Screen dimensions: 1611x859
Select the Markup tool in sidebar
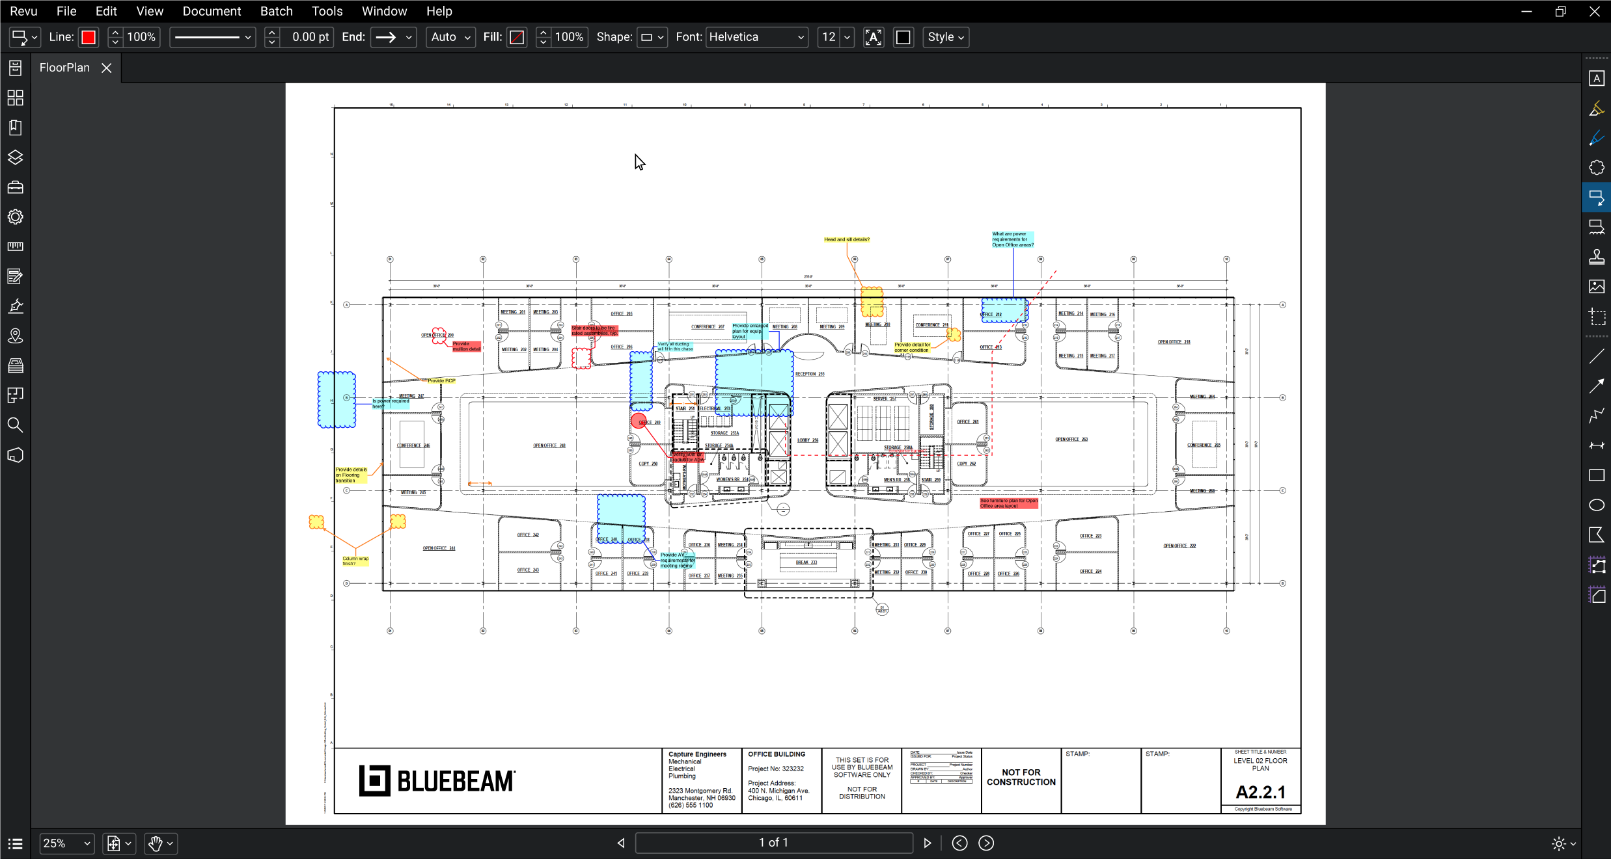15,276
